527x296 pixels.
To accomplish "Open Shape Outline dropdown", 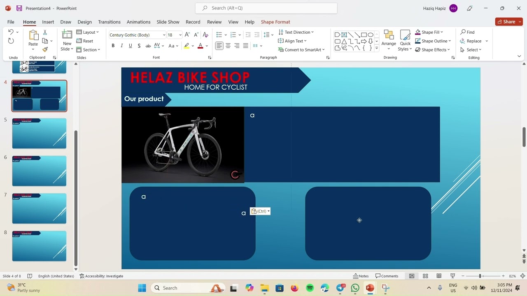I will 433,41.
